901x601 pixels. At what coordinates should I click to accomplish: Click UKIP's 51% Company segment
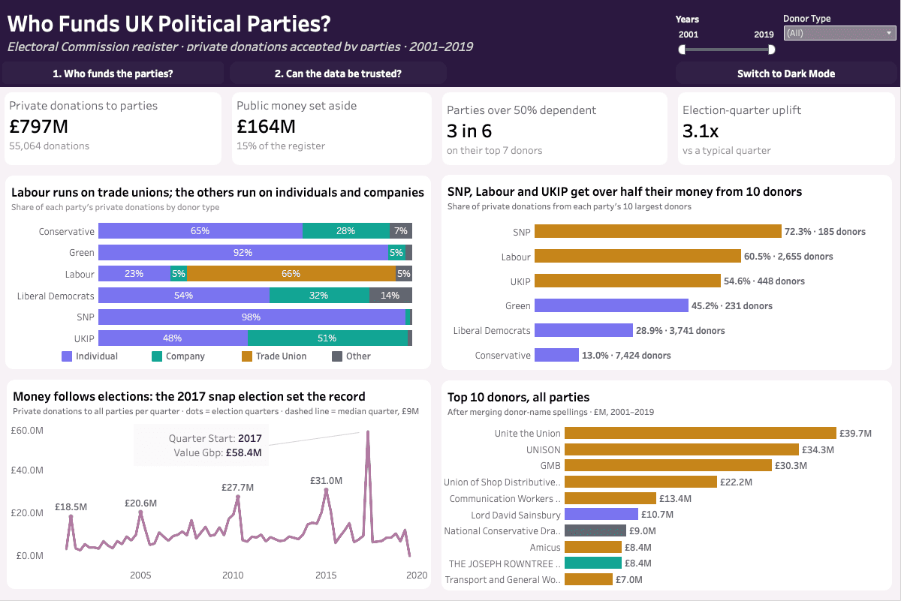pos(327,338)
